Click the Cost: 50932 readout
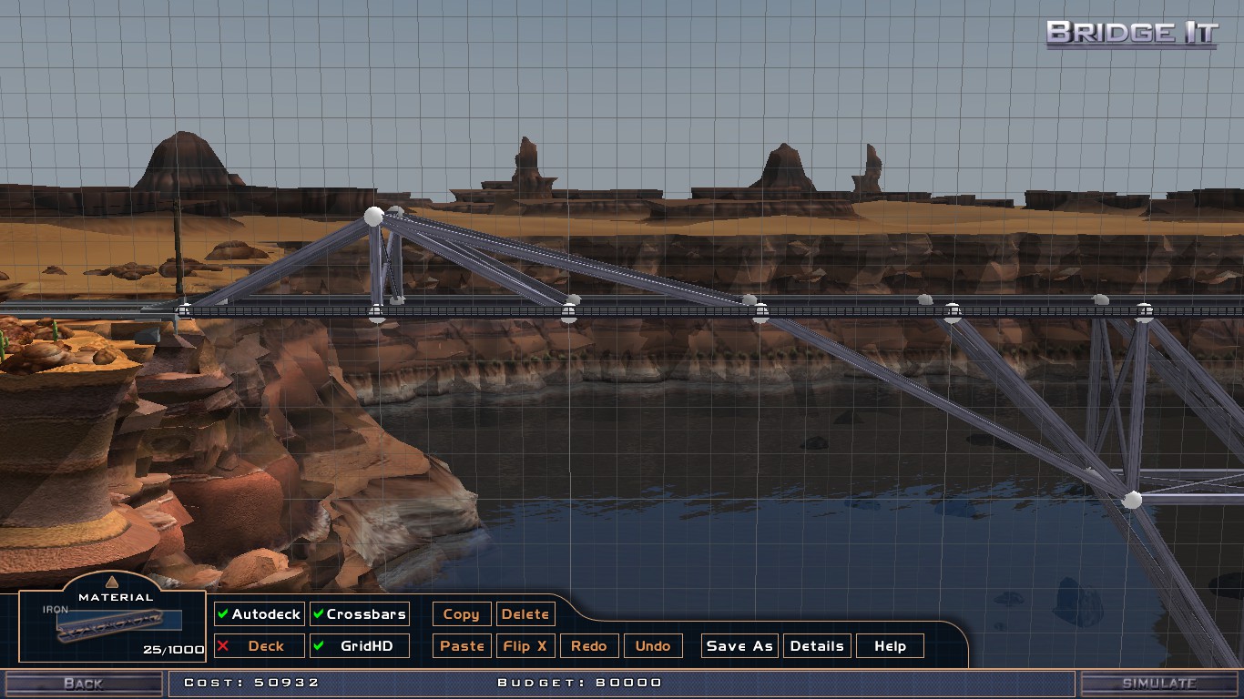Viewport: 1244px width, 699px height. click(x=251, y=683)
